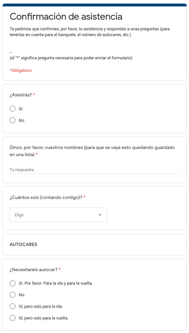Click the dropdown arrow next to Elige

click(100, 215)
